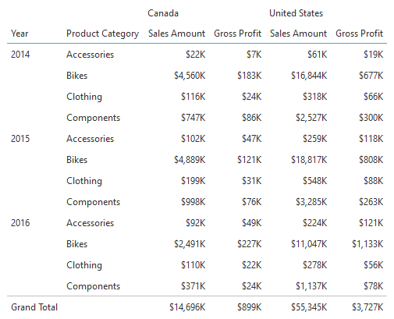The width and height of the screenshot is (394, 319).
Task: Click United States Sales Amount header
Action: [x=298, y=34]
